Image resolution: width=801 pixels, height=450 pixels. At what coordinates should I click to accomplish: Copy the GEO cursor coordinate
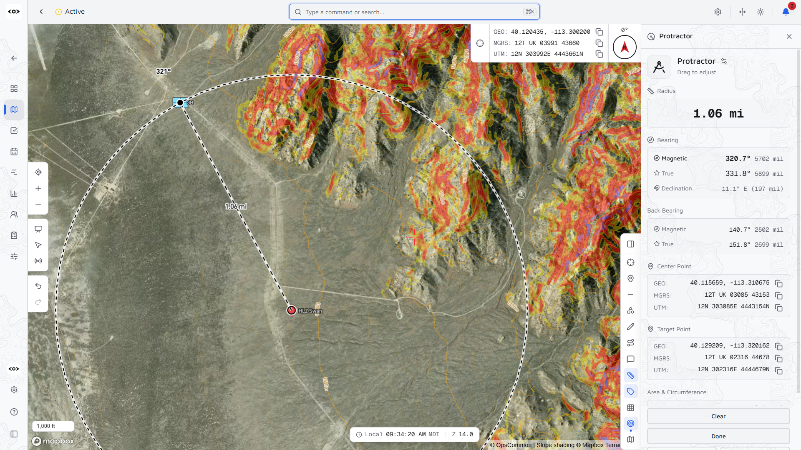coord(599,32)
